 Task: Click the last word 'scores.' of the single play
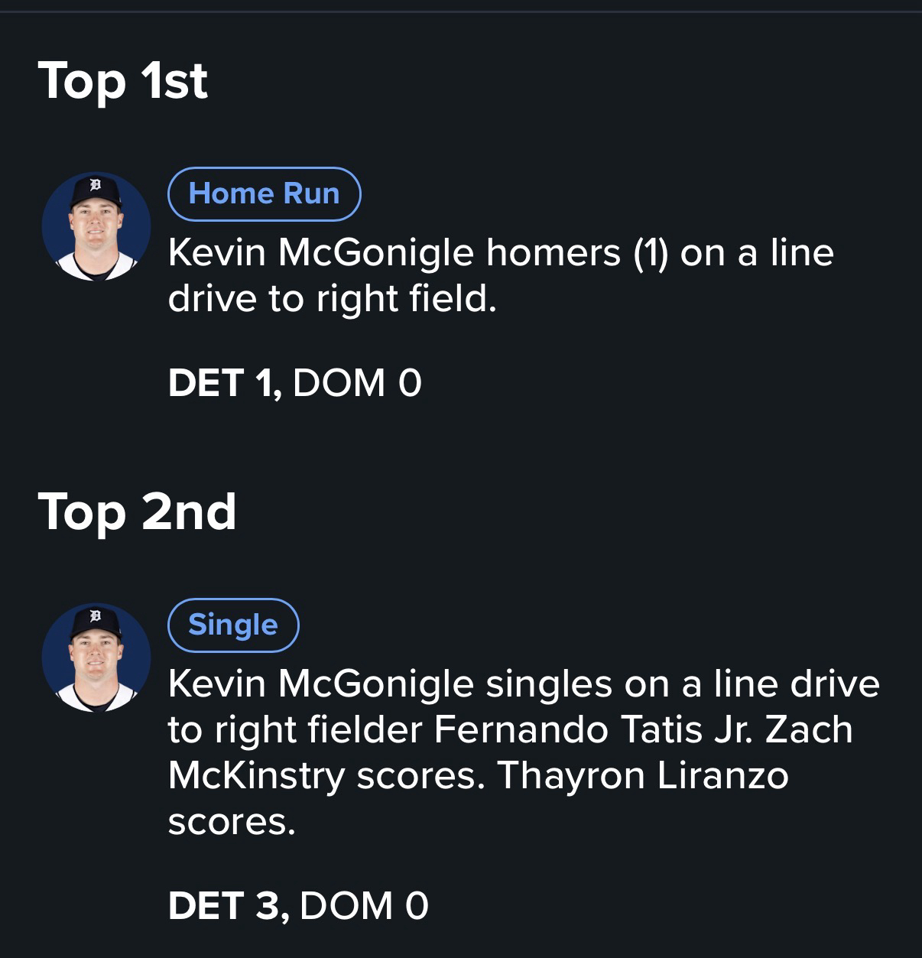(x=231, y=821)
